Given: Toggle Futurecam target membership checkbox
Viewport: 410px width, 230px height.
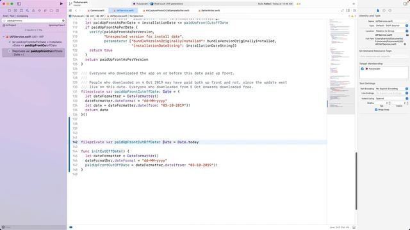Looking at the screenshot, I should click(x=363, y=69).
